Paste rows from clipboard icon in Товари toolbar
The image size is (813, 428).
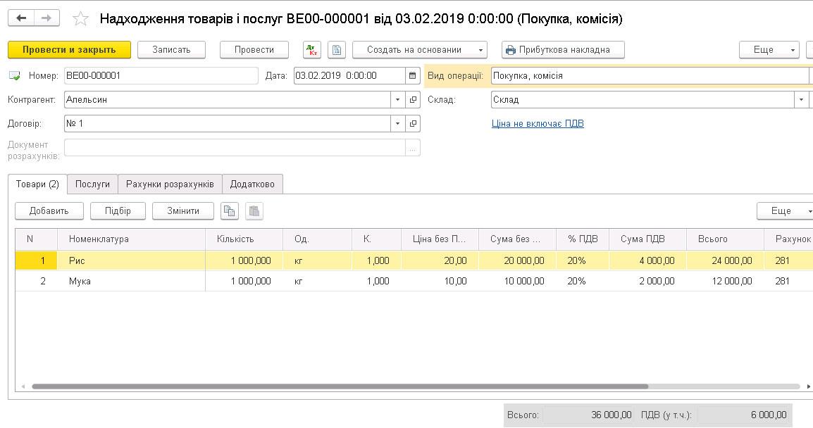(254, 211)
